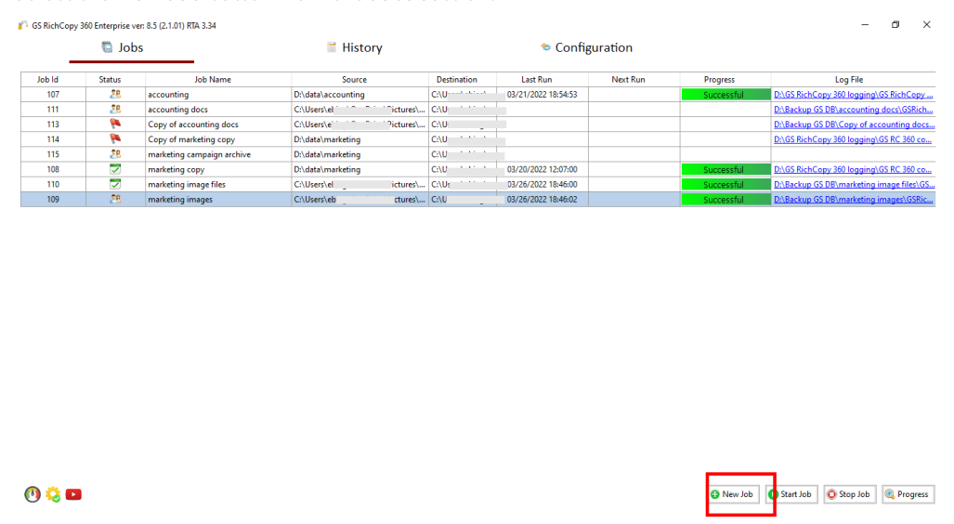This screenshot has height=524, width=954.
Task: Click Job Id cell 111
Action: click(x=53, y=110)
